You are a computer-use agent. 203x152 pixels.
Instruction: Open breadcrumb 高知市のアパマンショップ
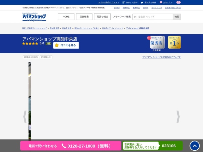click(x=113, y=28)
